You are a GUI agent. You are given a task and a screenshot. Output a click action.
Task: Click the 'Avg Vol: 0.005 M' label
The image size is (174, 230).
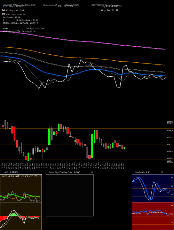pyautogui.click(x=111, y=6)
